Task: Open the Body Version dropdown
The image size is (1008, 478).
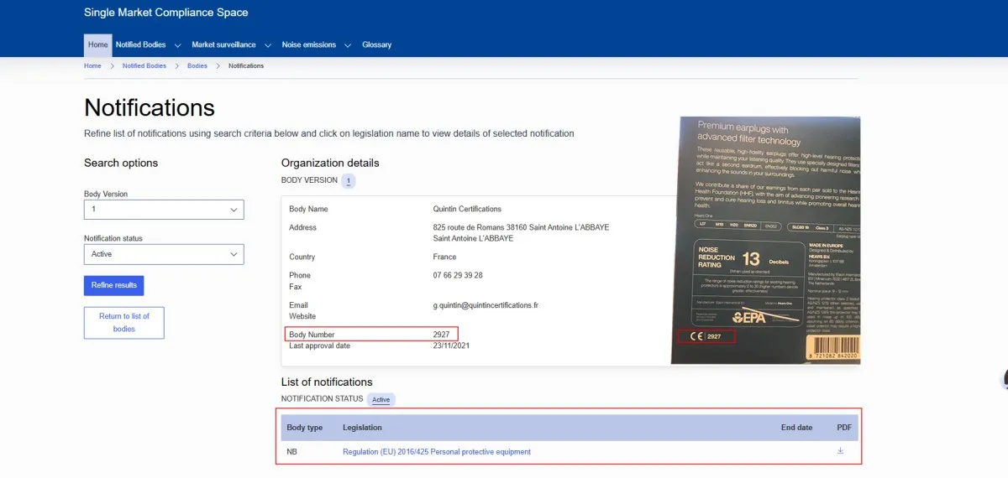Action: tap(164, 210)
